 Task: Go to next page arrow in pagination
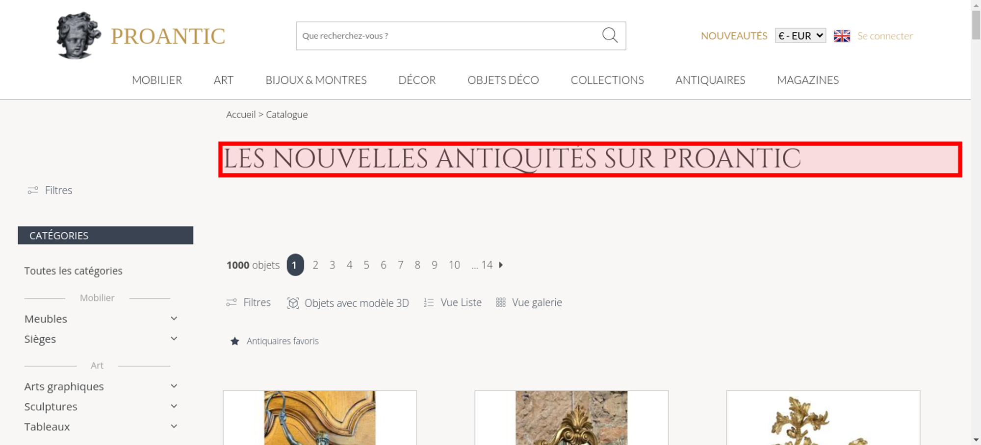pyautogui.click(x=501, y=265)
